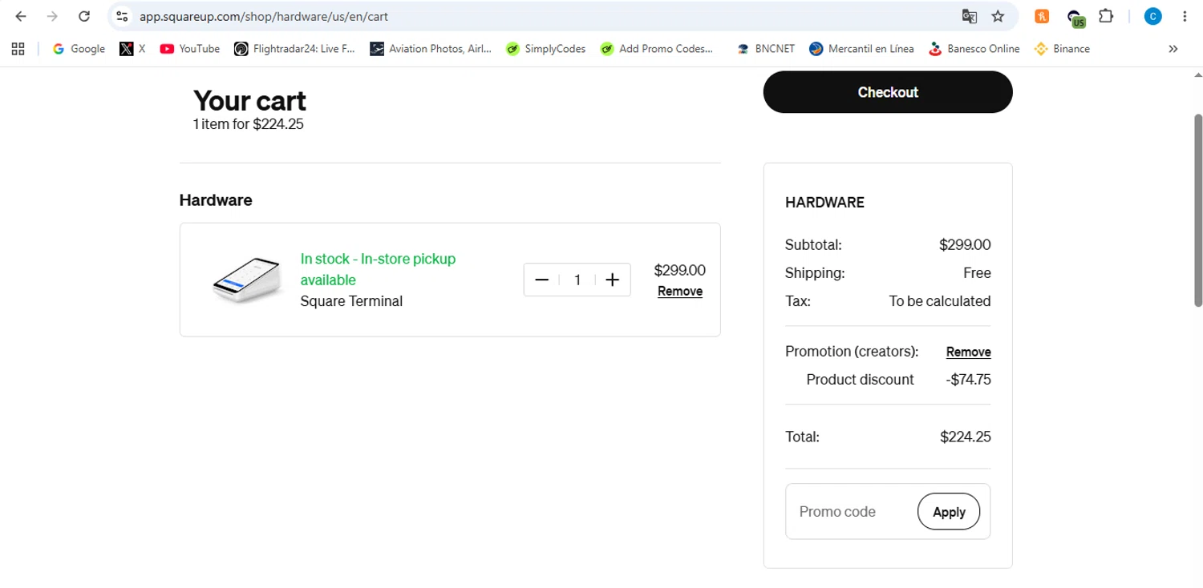Open the Extensions puzzle icon

click(x=1106, y=16)
